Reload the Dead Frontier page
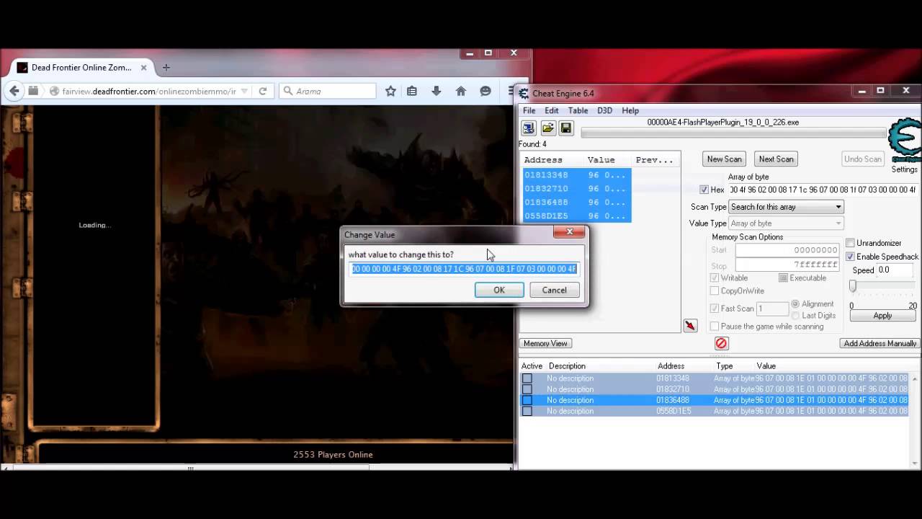Viewport: 922px width, 519px height. (263, 91)
